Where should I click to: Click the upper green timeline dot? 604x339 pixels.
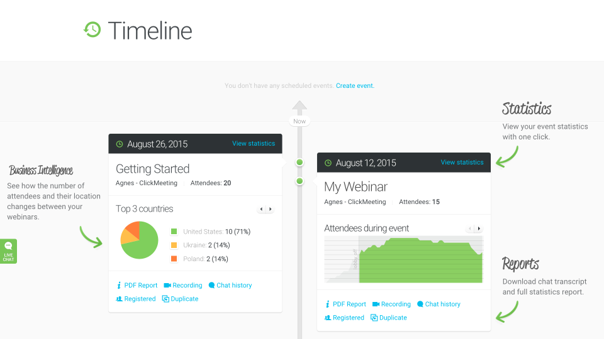tap(299, 162)
